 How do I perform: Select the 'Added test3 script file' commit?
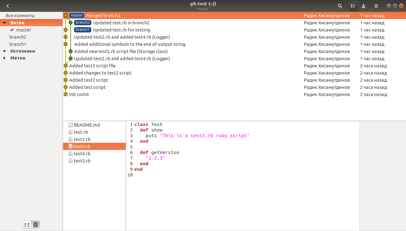point(92,66)
